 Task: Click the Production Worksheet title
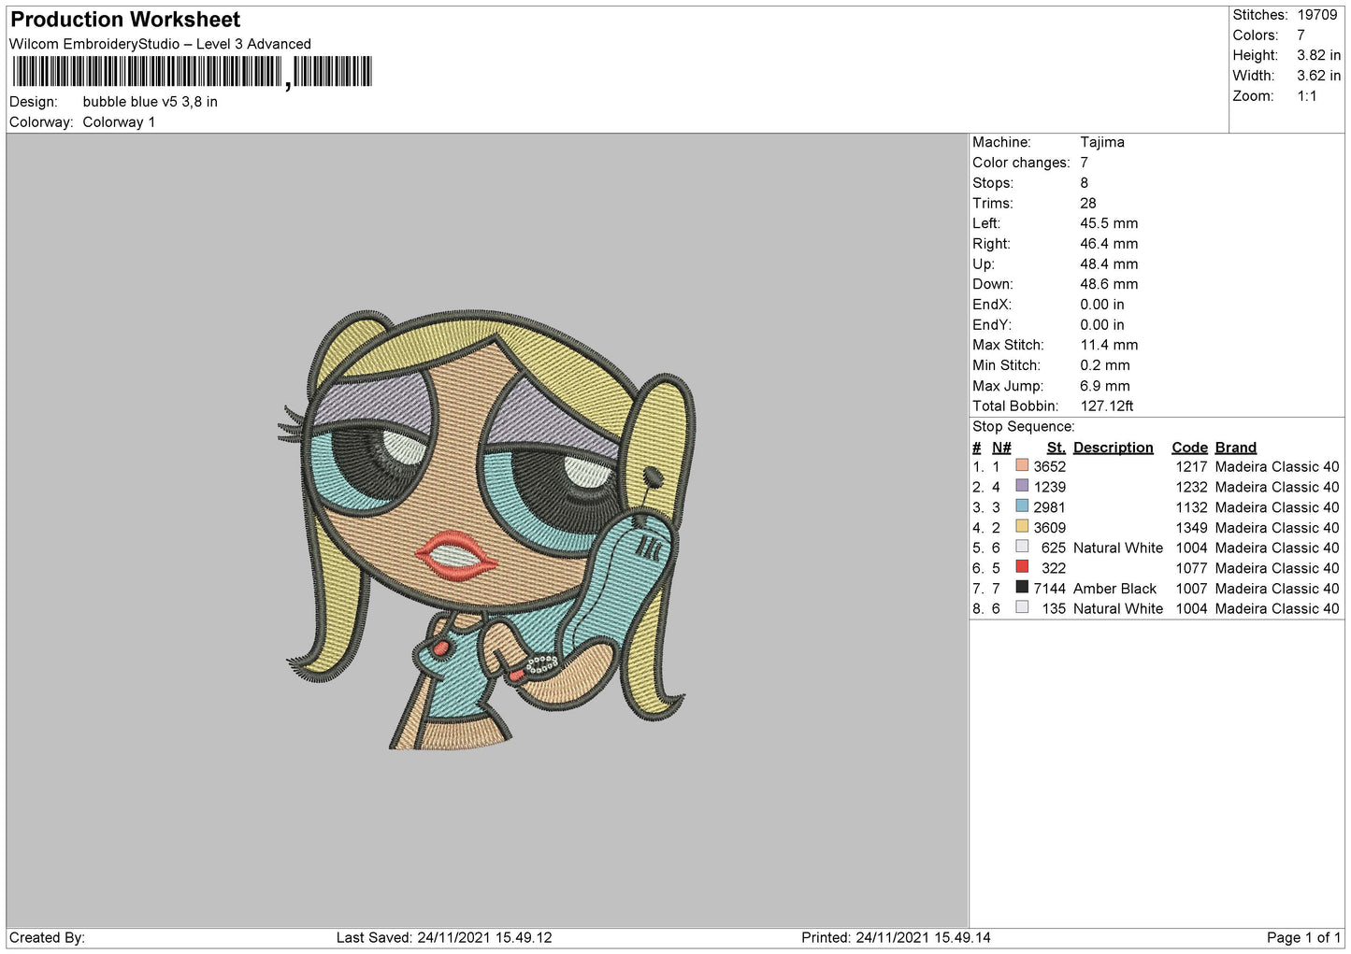pos(125,20)
